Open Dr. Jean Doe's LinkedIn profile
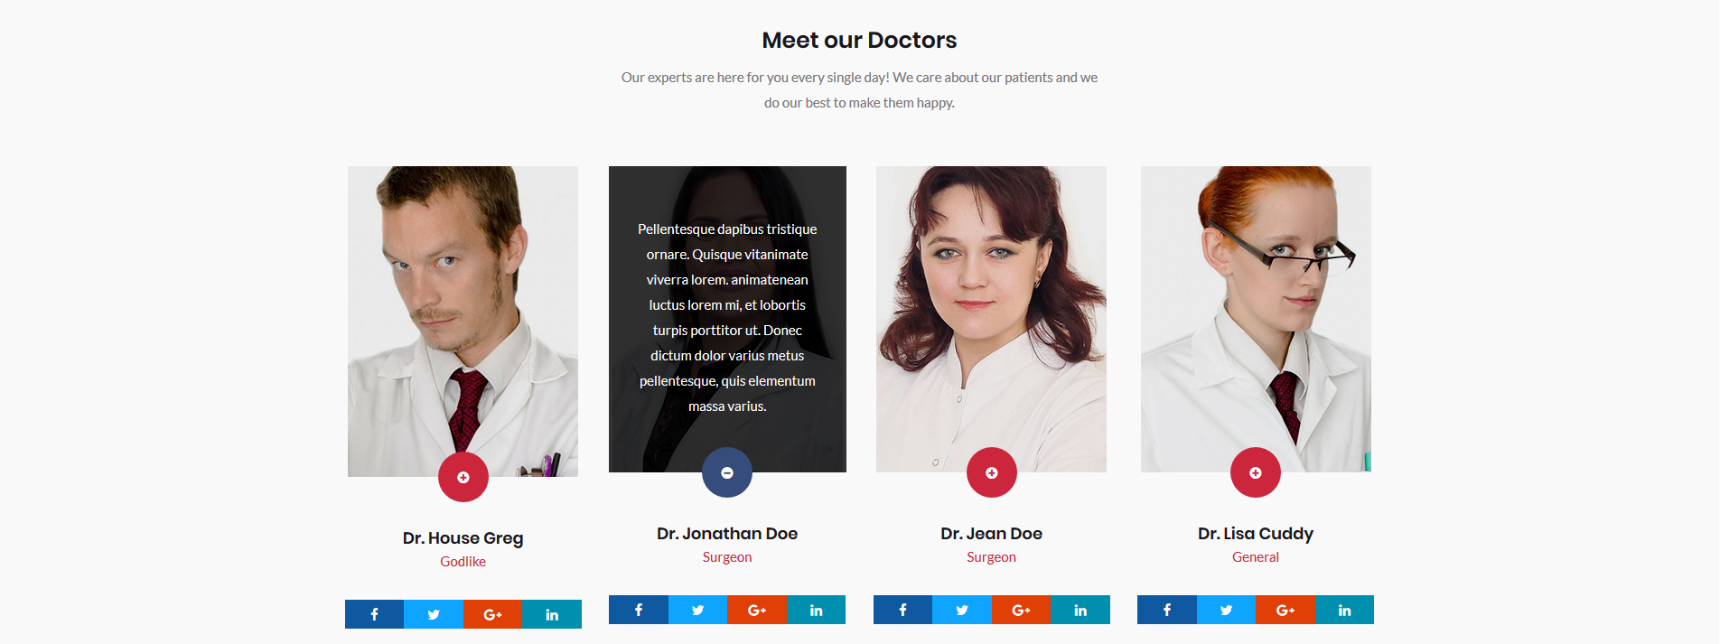The image size is (1720, 644). coord(1080,610)
